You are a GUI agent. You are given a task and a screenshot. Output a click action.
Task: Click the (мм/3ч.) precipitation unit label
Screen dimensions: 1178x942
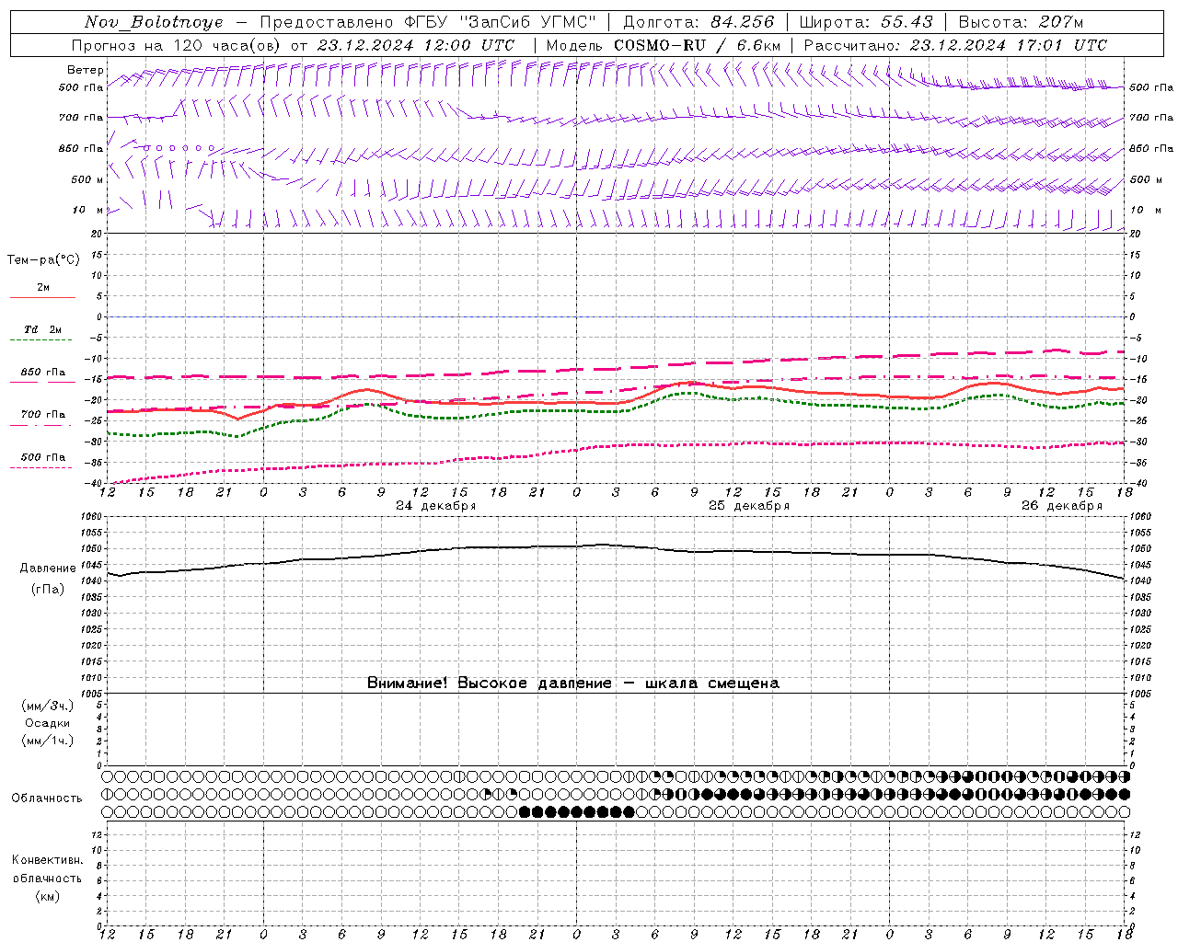coord(48,706)
